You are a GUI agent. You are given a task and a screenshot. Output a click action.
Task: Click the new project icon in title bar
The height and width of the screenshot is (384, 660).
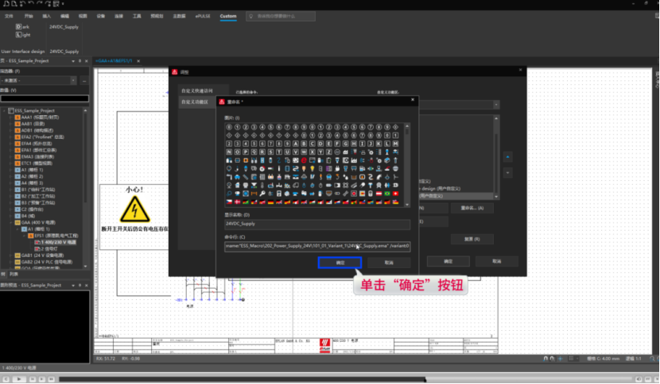click(x=6, y=4)
